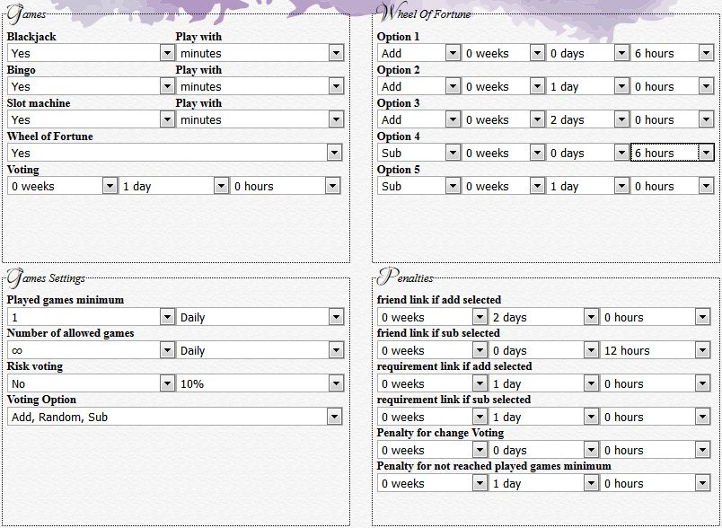This screenshot has height=528, width=722.
Task: Open friend link if add selected hours dropdown
Action: pos(656,317)
